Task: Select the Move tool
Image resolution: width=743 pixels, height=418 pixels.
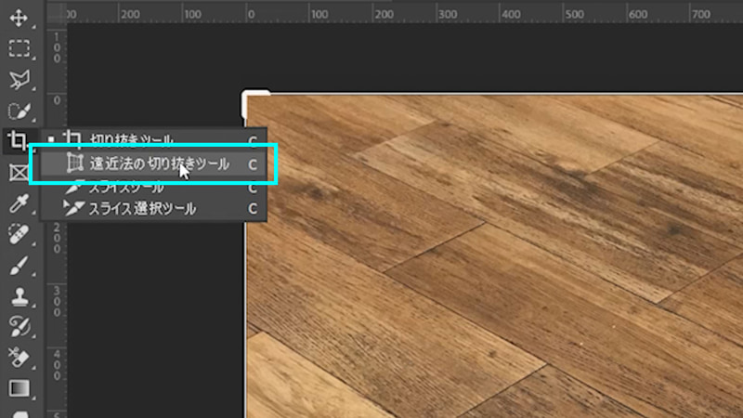Action: coord(19,18)
